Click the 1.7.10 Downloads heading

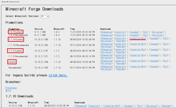click(x=20, y=96)
